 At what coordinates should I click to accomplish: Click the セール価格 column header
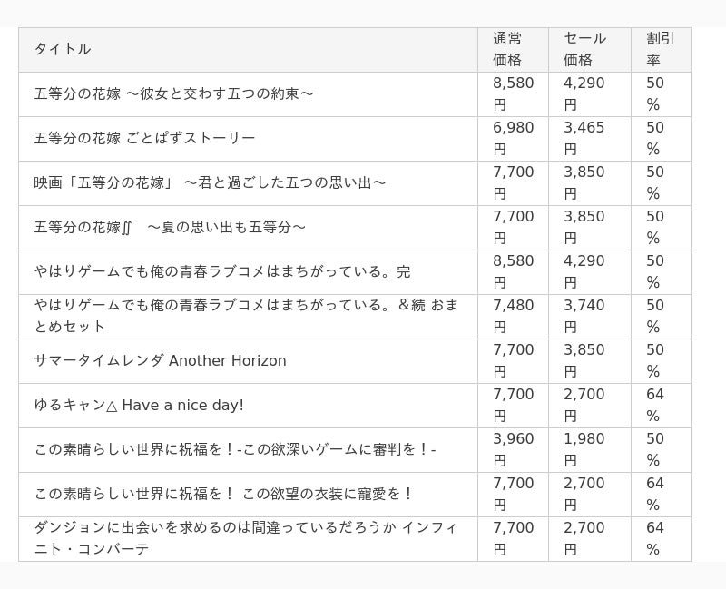(584, 49)
